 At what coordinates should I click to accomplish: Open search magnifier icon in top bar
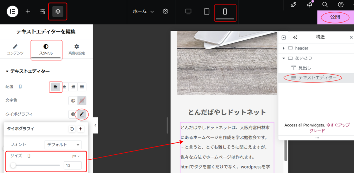click(325, 4)
